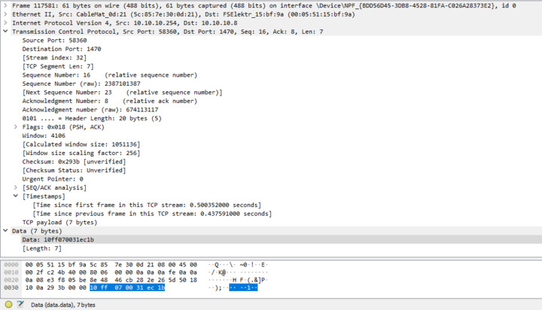Select the Destination Port: 1470 field
This screenshot has width=542, height=310.
coord(62,49)
